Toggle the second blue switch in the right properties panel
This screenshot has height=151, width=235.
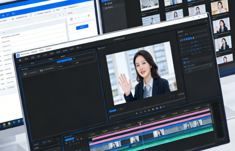coord(185,67)
